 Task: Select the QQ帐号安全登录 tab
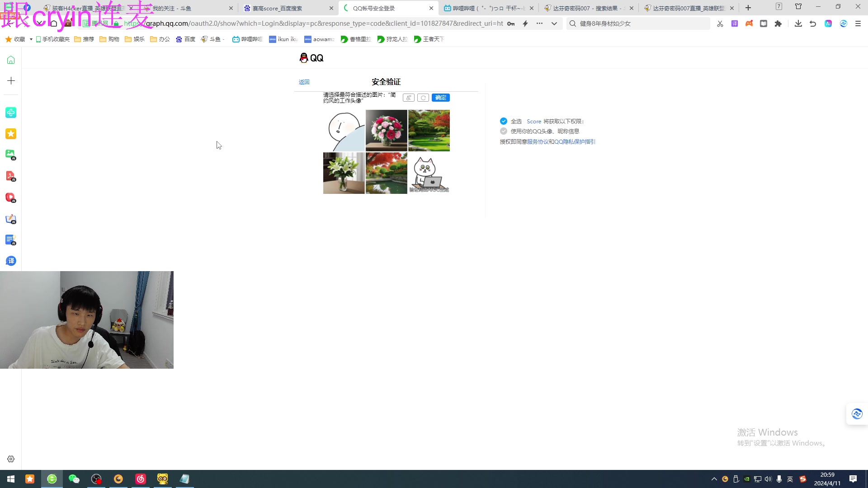388,8
